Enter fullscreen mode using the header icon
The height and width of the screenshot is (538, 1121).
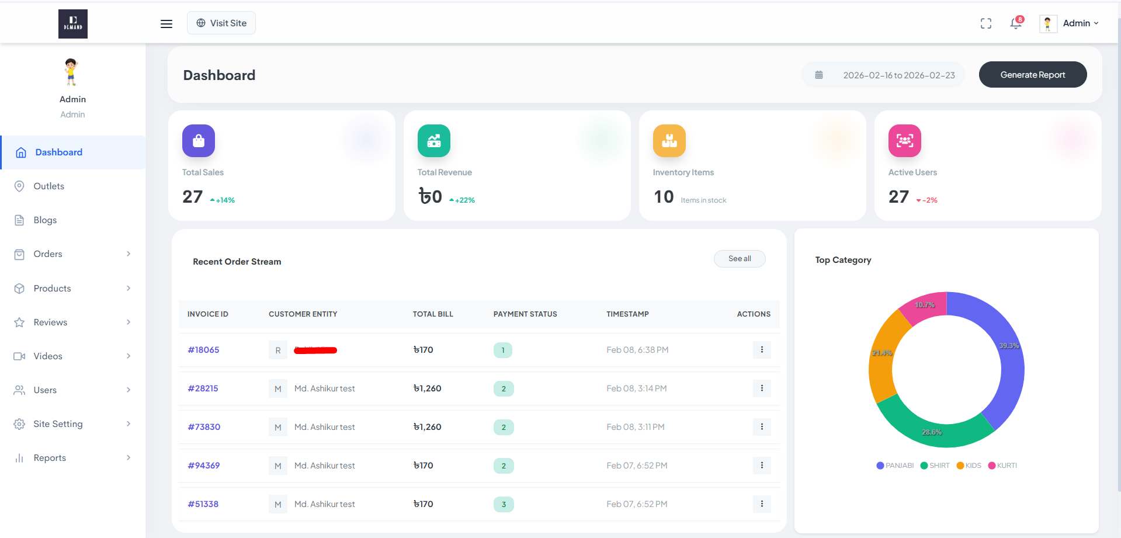pos(986,23)
